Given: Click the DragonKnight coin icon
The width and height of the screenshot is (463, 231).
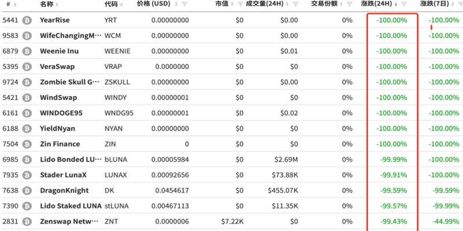Looking at the screenshot, I should [x=27, y=191].
